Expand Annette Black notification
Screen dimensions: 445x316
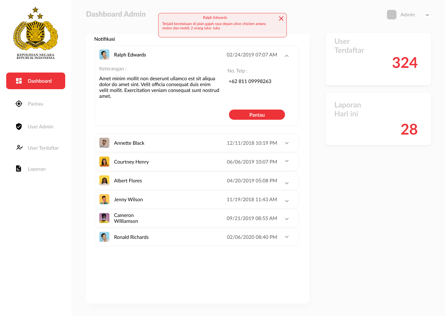click(x=287, y=143)
